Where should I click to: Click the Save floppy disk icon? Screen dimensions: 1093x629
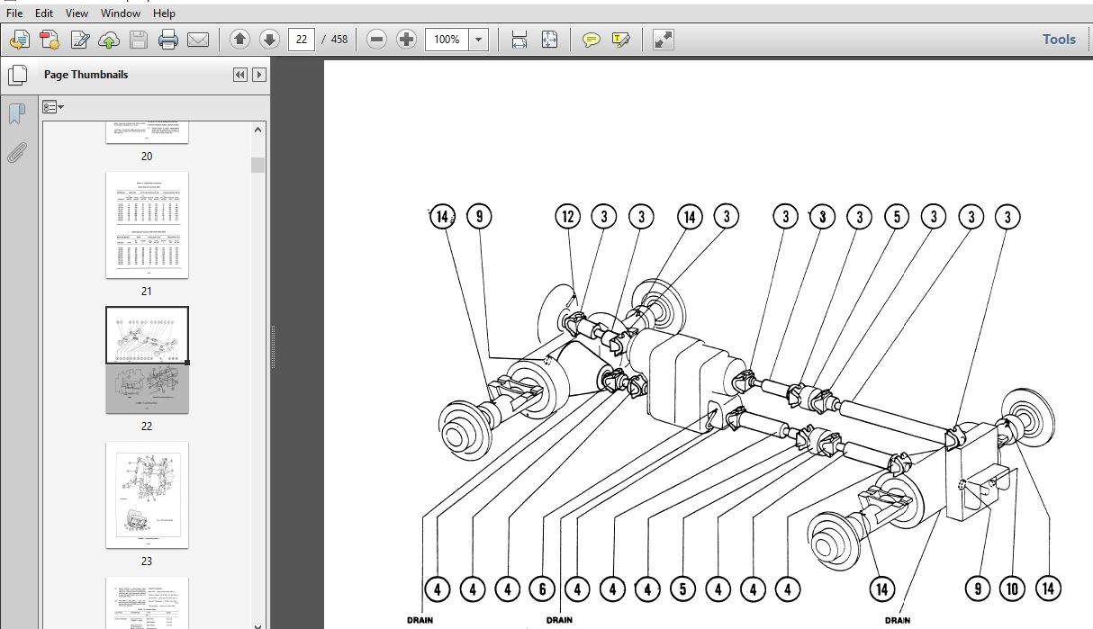[x=138, y=40]
